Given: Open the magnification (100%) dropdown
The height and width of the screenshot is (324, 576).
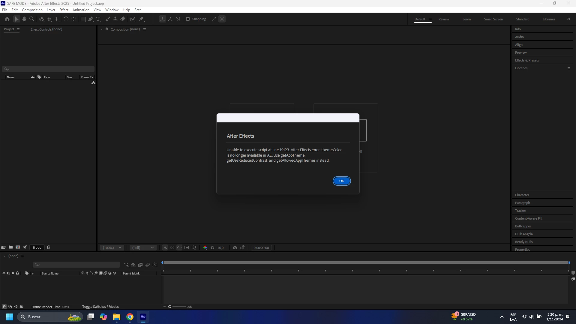Looking at the screenshot, I should 112,248.
